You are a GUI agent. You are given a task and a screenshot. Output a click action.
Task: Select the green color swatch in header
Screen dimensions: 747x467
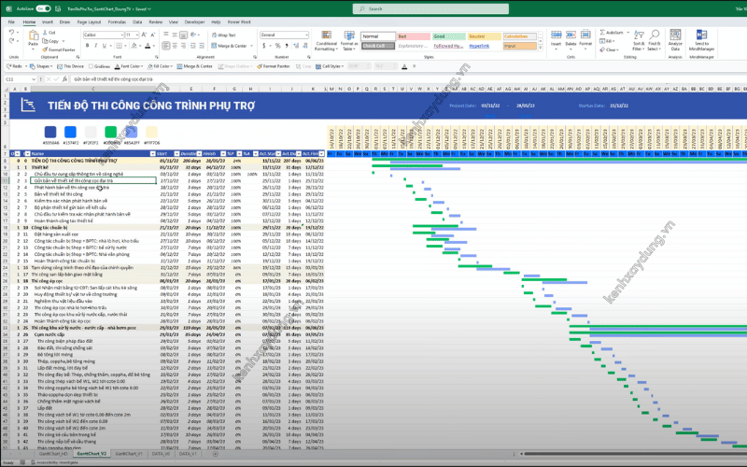click(110, 132)
